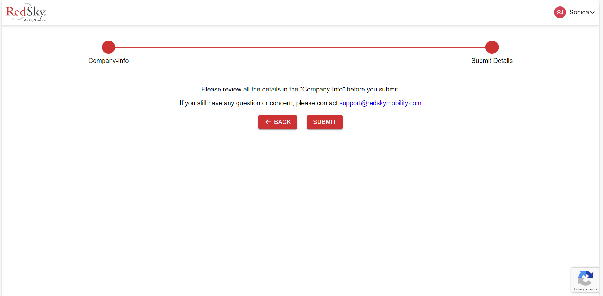This screenshot has height=296, width=603.
Task: Click the review Company-Info instruction text
Action: click(301, 89)
